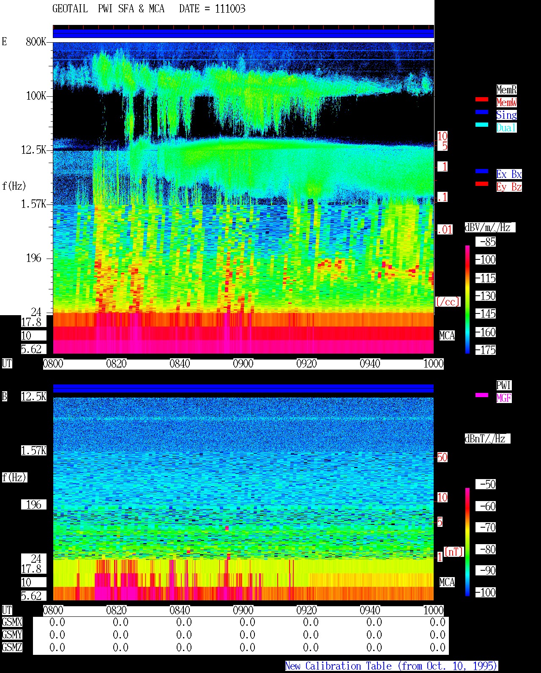Click the cyan Dual legend swatch
This screenshot has height=673, width=541.
482,125
